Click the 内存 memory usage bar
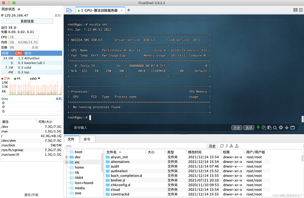The height and width of the screenshot is (198, 304). point(23,42)
